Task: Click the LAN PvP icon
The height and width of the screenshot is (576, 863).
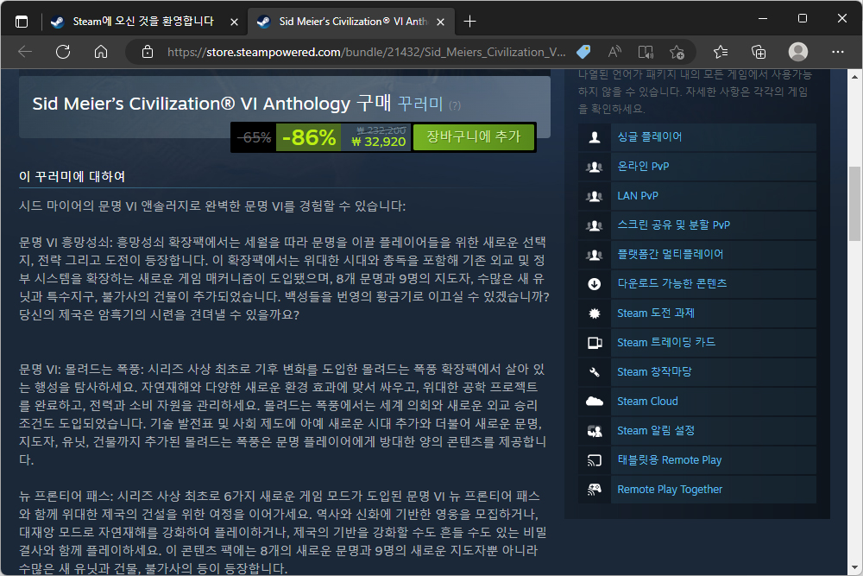Action: coord(595,196)
